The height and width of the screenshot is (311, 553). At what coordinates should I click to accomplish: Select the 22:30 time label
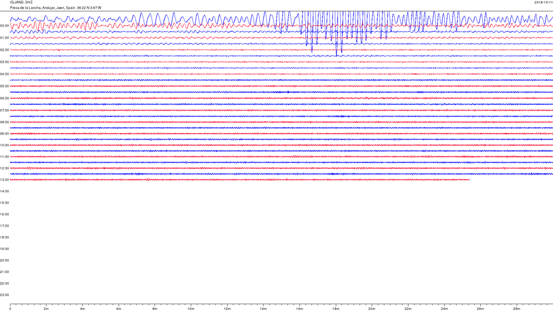tap(4, 283)
